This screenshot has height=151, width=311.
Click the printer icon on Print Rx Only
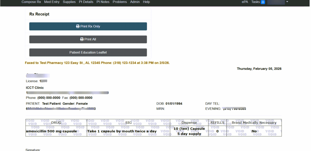click(78, 26)
